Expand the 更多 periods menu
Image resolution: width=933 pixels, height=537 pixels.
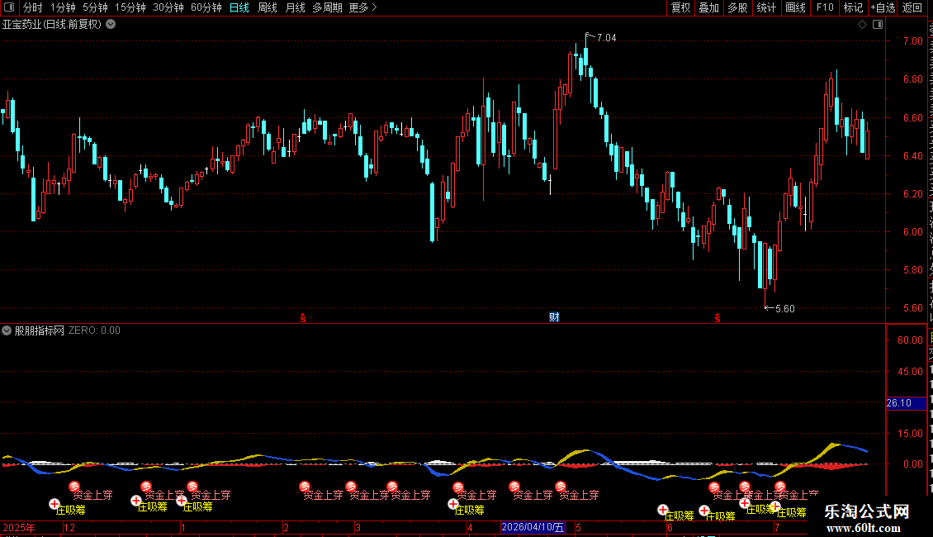click(x=362, y=7)
